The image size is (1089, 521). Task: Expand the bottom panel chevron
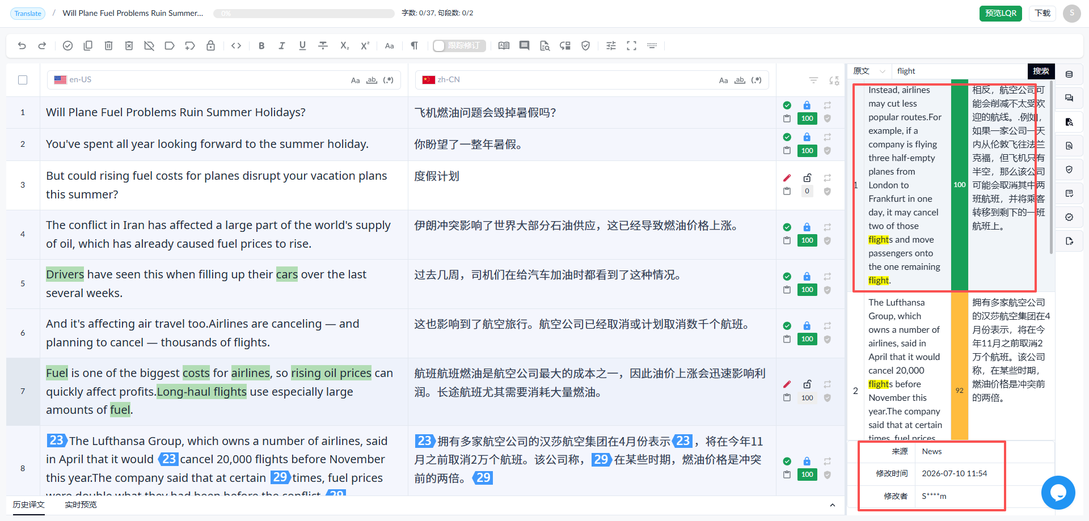pos(832,505)
